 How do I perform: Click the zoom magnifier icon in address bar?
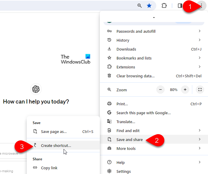coord(140,6)
